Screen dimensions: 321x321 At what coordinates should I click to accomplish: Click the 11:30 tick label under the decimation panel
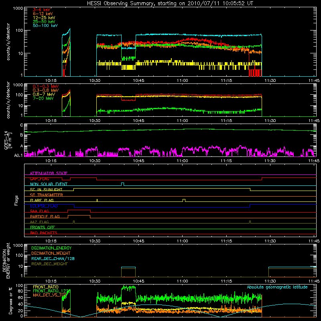point(270,281)
